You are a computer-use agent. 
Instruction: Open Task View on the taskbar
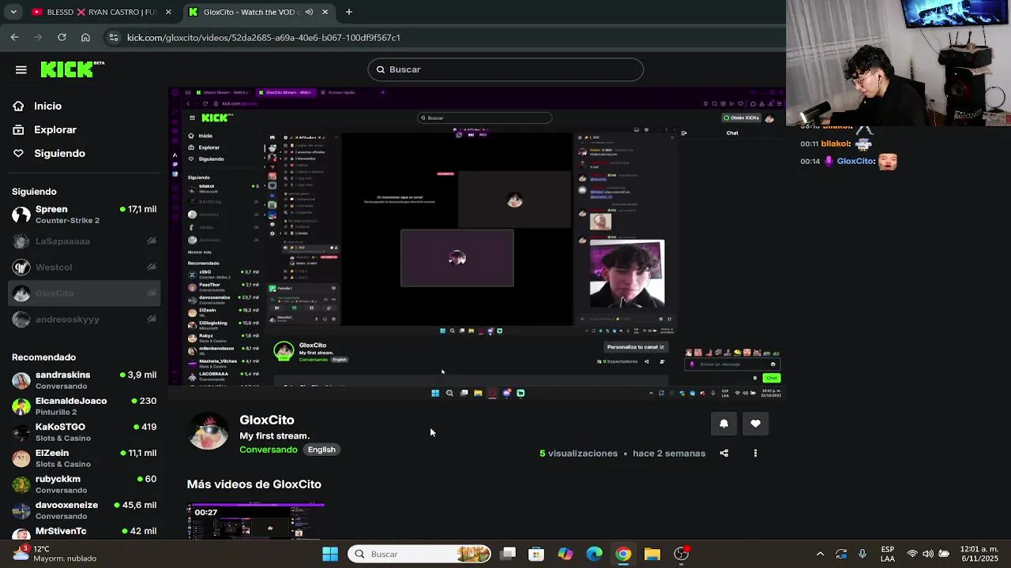(508, 554)
